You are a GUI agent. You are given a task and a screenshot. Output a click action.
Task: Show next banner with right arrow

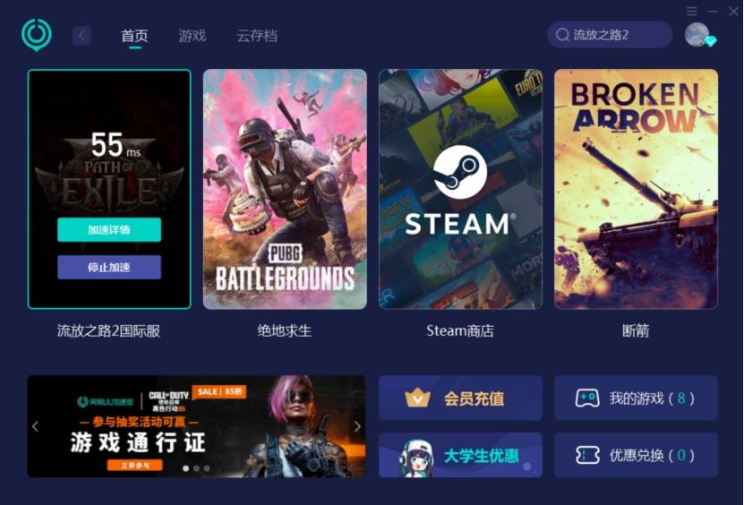click(357, 426)
